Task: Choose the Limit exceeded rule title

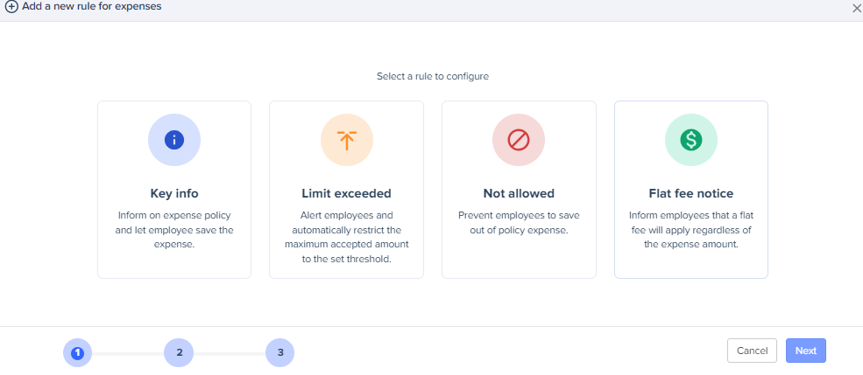Action: tap(346, 193)
